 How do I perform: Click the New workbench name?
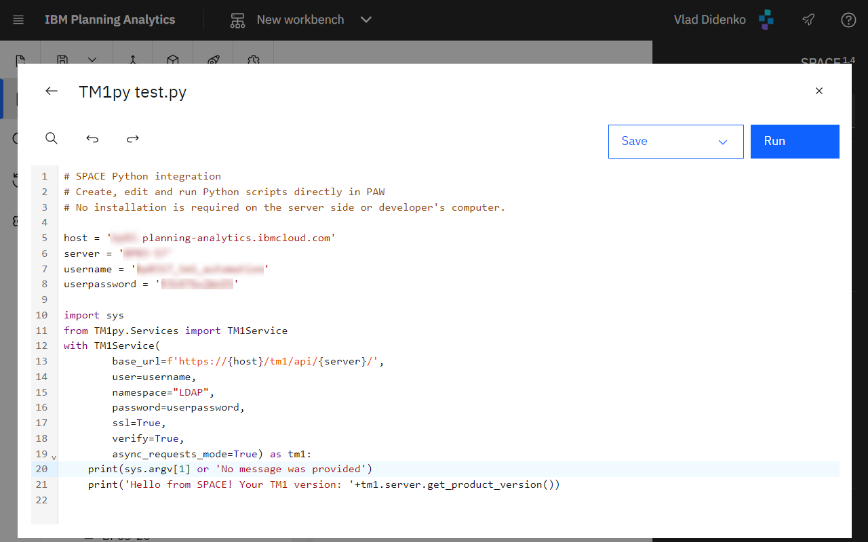300,20
